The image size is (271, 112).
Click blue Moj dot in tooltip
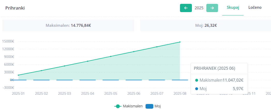197,89
